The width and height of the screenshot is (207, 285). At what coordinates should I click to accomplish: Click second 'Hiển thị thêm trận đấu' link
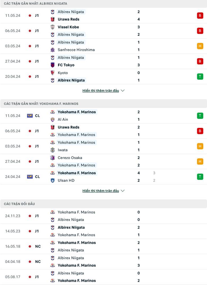101,191
